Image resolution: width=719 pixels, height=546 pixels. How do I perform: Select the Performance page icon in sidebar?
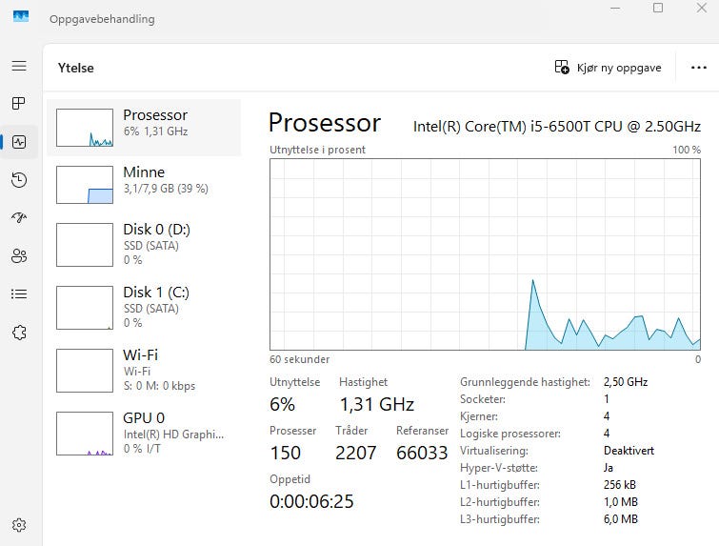[x=19, y=142]
